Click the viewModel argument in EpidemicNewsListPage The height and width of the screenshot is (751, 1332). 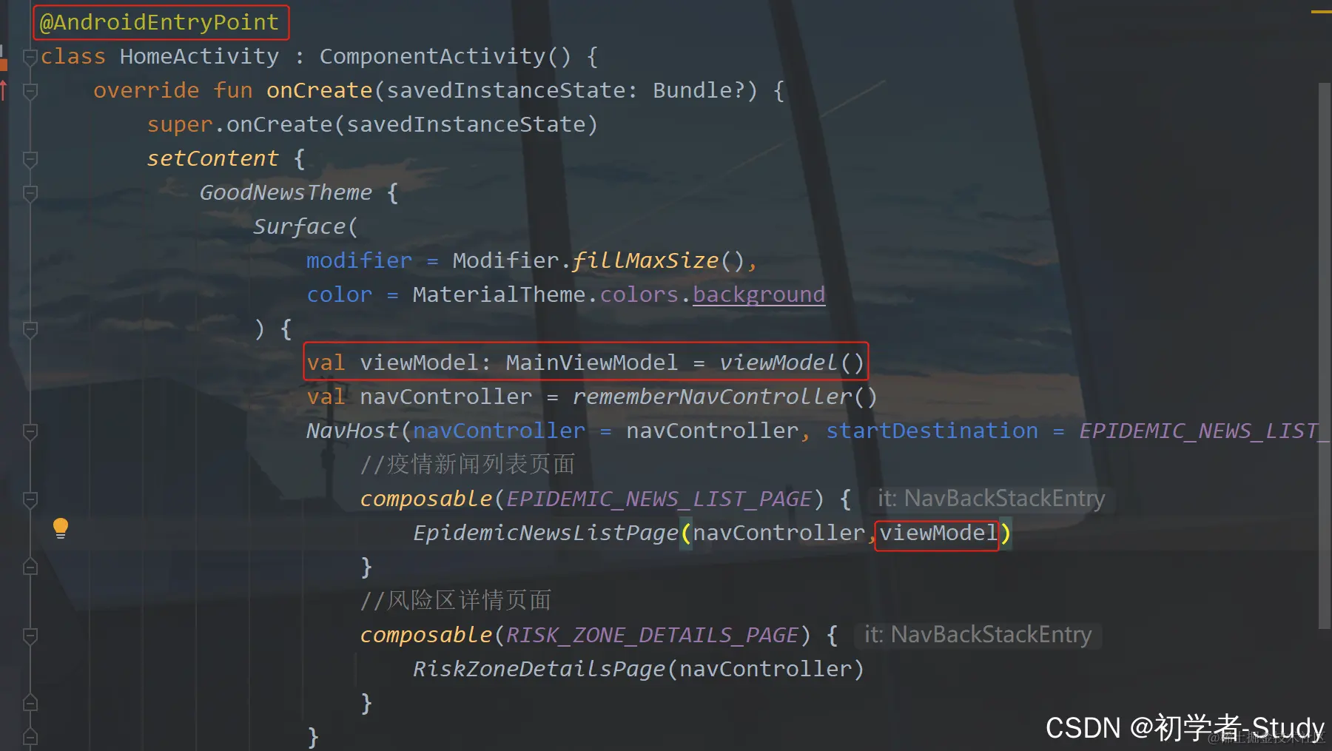[x=938, y=533]
